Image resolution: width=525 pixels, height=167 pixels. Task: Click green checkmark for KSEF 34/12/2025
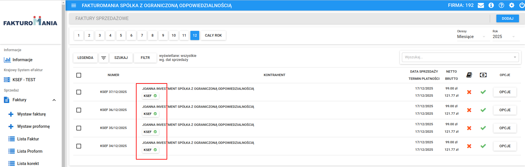pos(483,146)
